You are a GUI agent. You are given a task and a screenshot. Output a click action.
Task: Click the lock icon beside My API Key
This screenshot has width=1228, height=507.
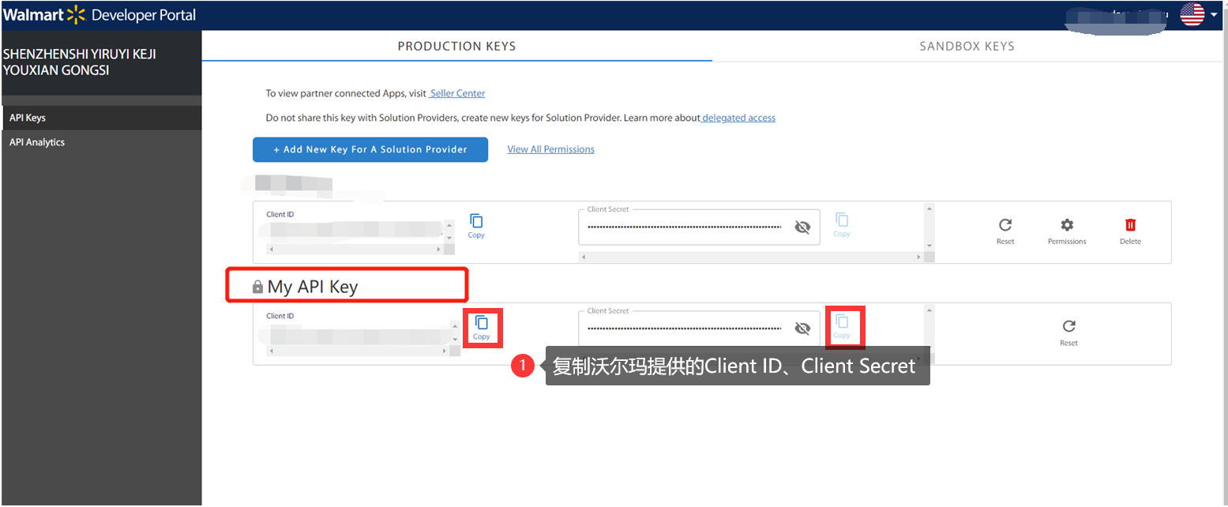(257, 287)
